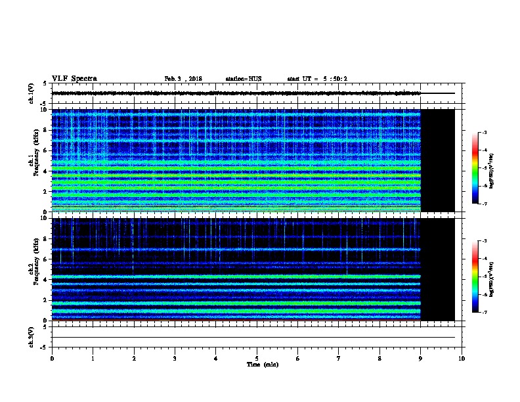Screen dimensions: 520x402
Task: Click time axis tick label "3"
Action: [175, 359]
